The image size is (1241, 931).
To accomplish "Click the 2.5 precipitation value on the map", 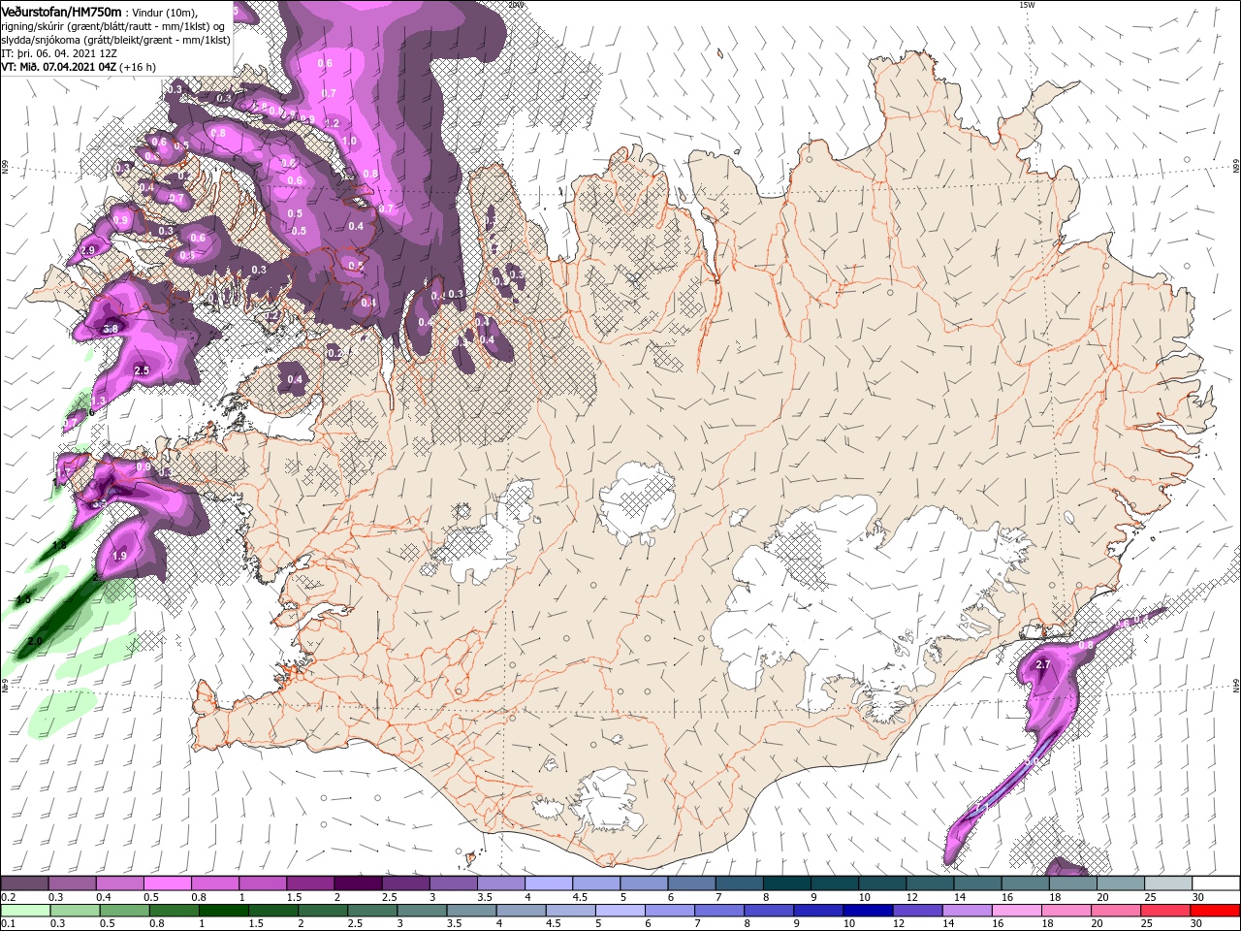I will (142, 370).
